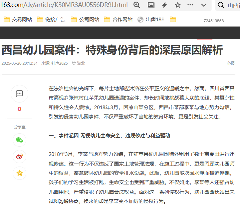Share article to Qzone star icon
This screenshot has width=240, height=209.
[19, 173]
